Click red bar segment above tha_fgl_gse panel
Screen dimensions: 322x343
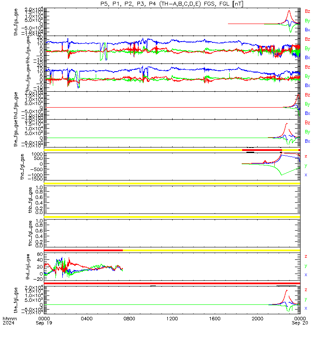[262, 150]
